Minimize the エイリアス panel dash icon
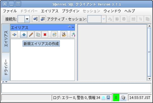 [x=73, y=27]
